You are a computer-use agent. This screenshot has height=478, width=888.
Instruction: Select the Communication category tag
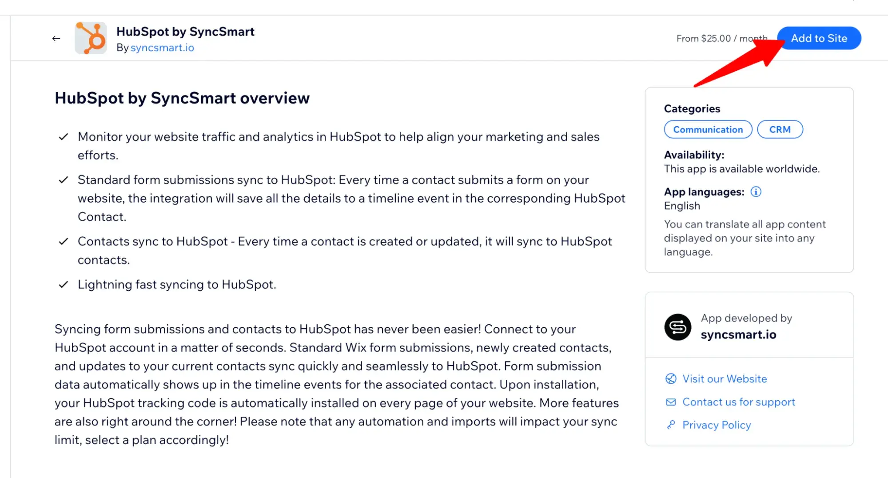coord(708,129)
